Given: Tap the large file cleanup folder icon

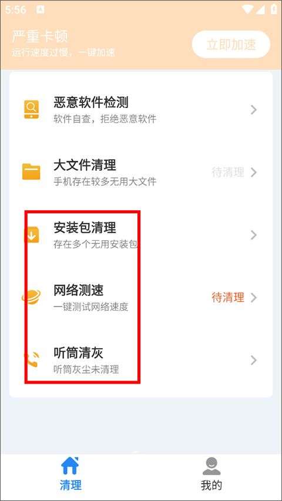Looking at the screenshot, I should (x=31, y=172).
